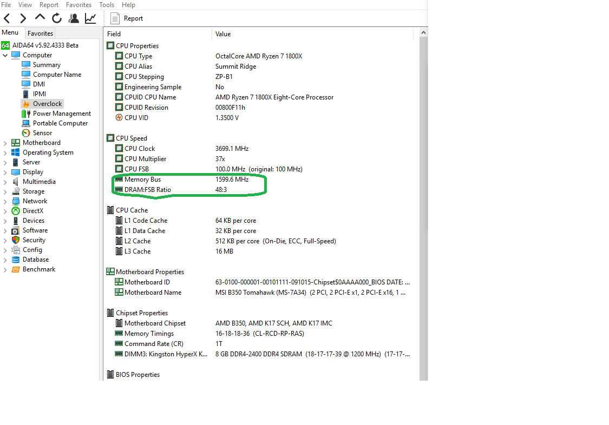
Task: Click the Config icon in tree
Action: pyautogui.click(x=16, y=250)
